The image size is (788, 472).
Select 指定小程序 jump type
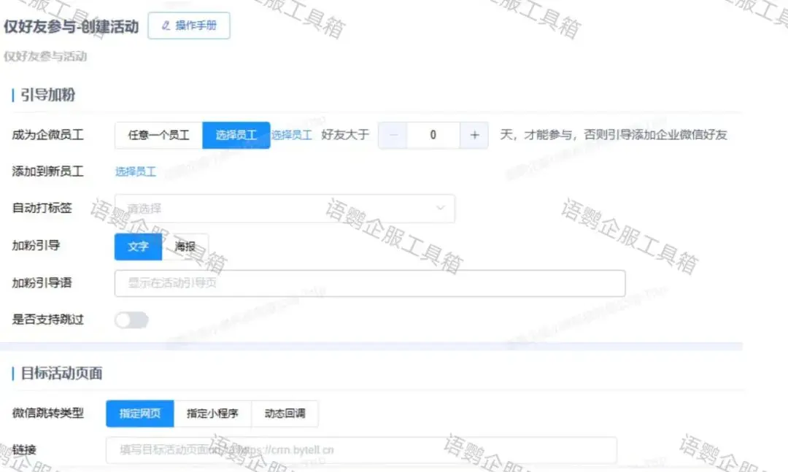click(x=212, y=414)
